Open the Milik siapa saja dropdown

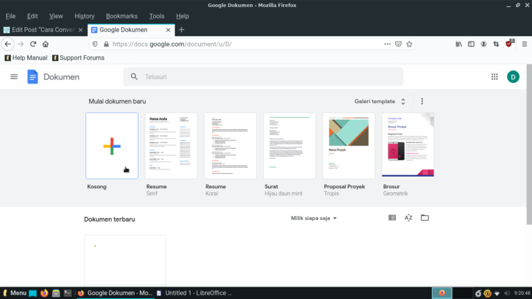314,218
